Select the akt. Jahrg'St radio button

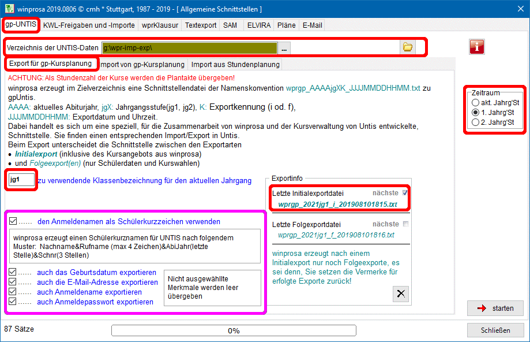click(476, 102)
